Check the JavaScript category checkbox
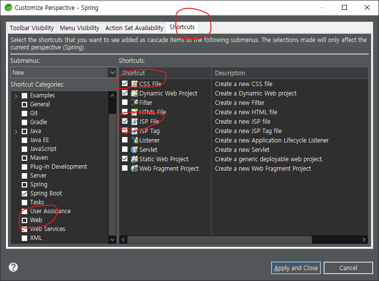379x281 pixels. (x=24, y=149)
